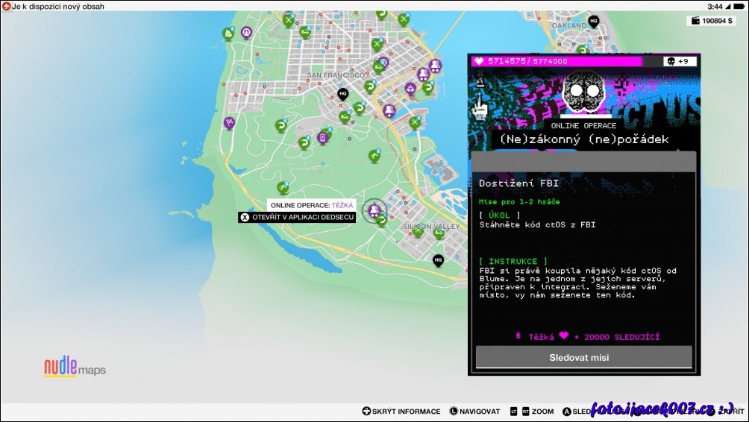Viewport: 749px width, 422px height.
Task: Click the Nudle maps logo
Action: tap(75, 368)
